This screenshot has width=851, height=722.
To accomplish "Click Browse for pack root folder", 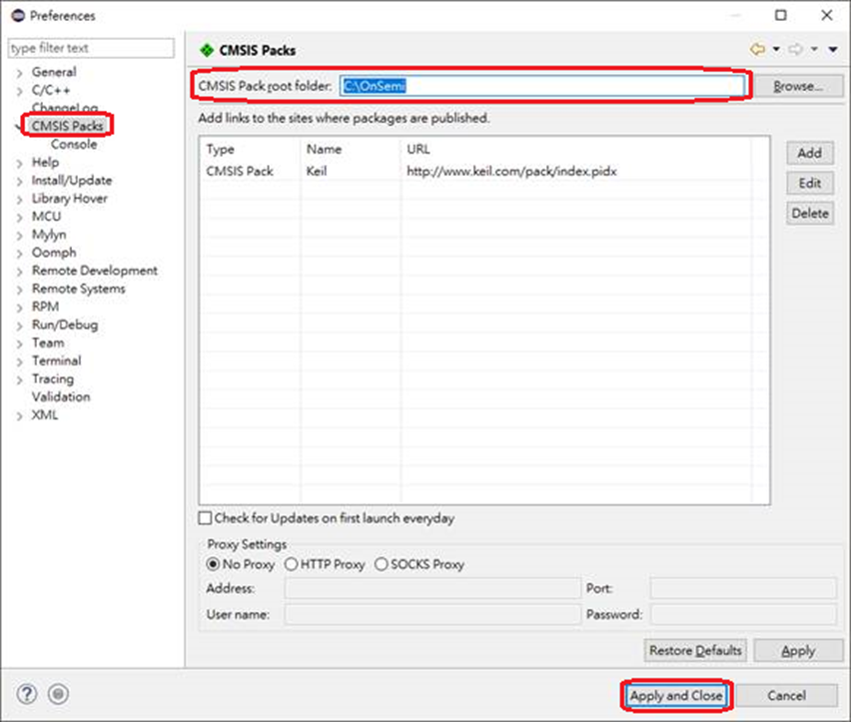I will (x=797, y=86).
